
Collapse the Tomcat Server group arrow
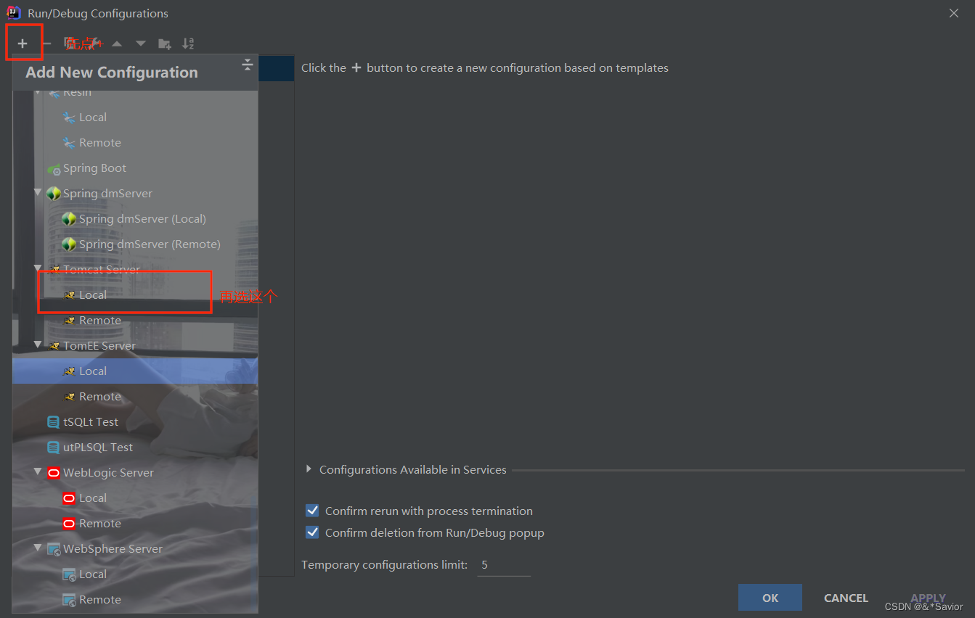pyautogui.click(x=38, y=269)
